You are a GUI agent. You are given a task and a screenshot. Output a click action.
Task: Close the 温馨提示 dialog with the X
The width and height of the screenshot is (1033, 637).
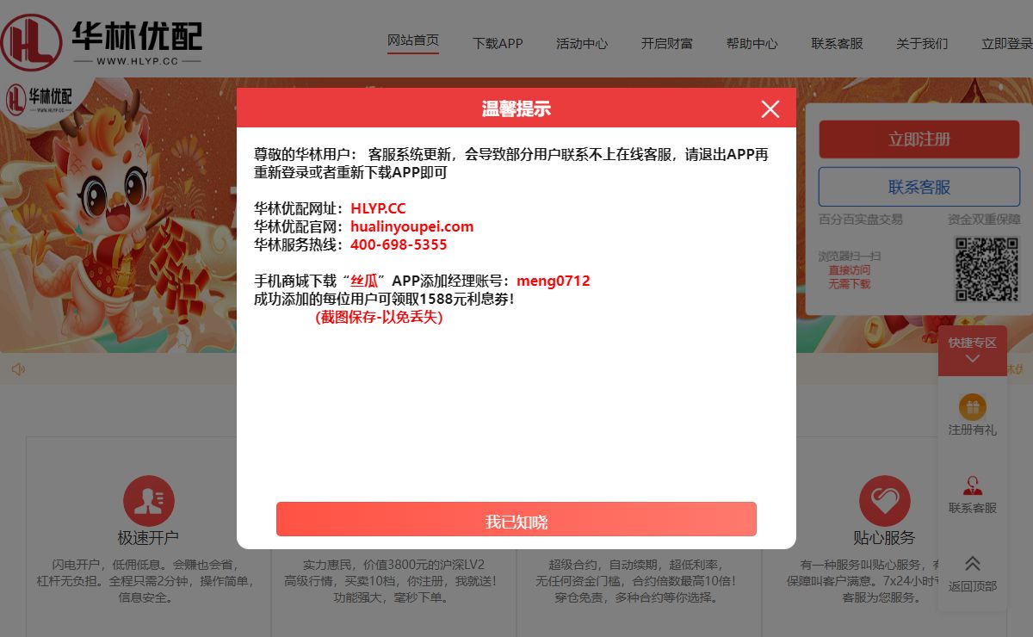click(x=770, y=108)
